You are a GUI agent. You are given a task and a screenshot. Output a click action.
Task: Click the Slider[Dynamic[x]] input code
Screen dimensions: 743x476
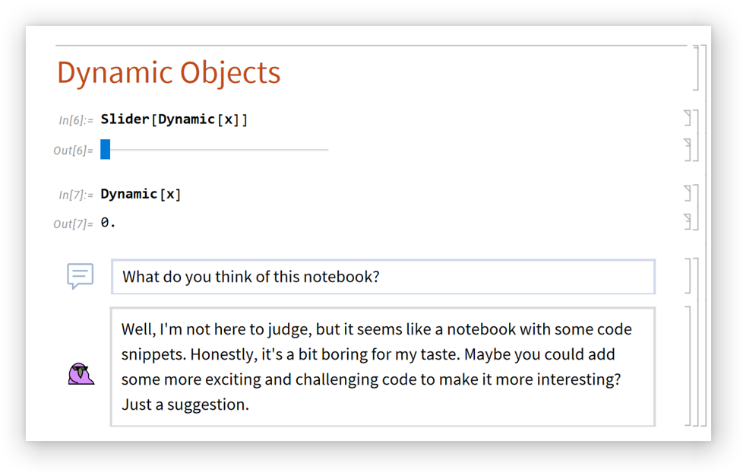coord(174,119)
